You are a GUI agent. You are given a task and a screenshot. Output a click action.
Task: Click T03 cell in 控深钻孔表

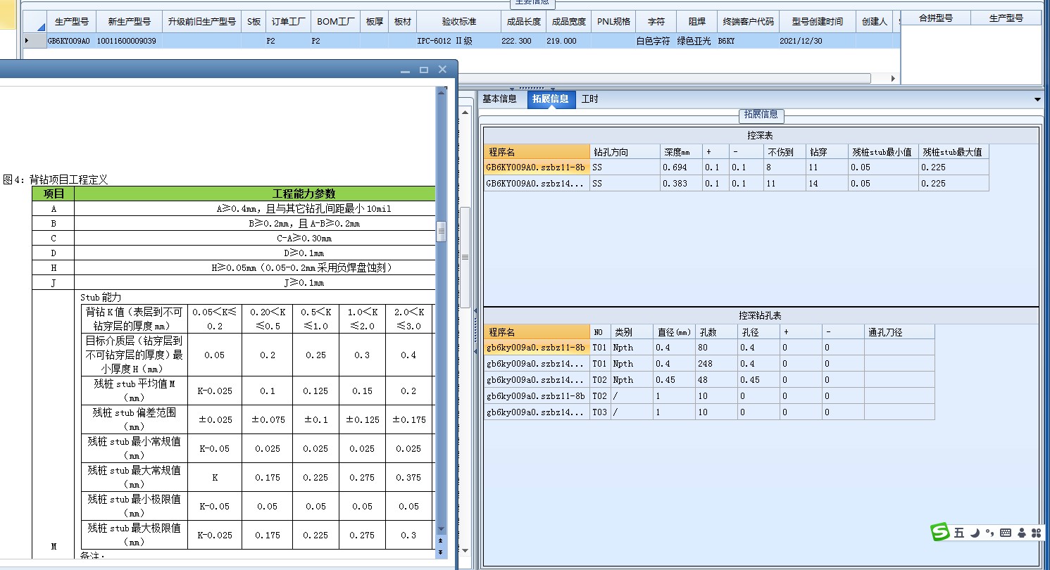pyautogui.click(x=599, y=412)
